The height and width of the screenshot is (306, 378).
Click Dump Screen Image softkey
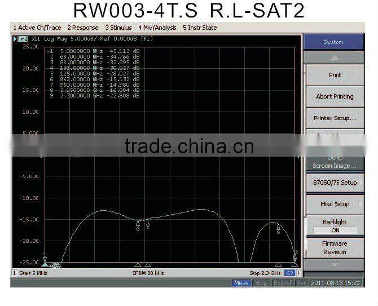click(335, 162)
